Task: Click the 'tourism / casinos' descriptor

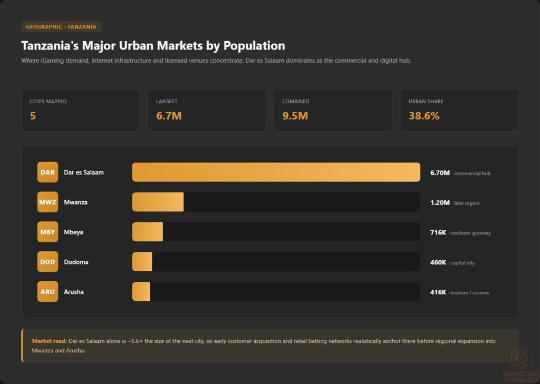Action: (470, 293)
